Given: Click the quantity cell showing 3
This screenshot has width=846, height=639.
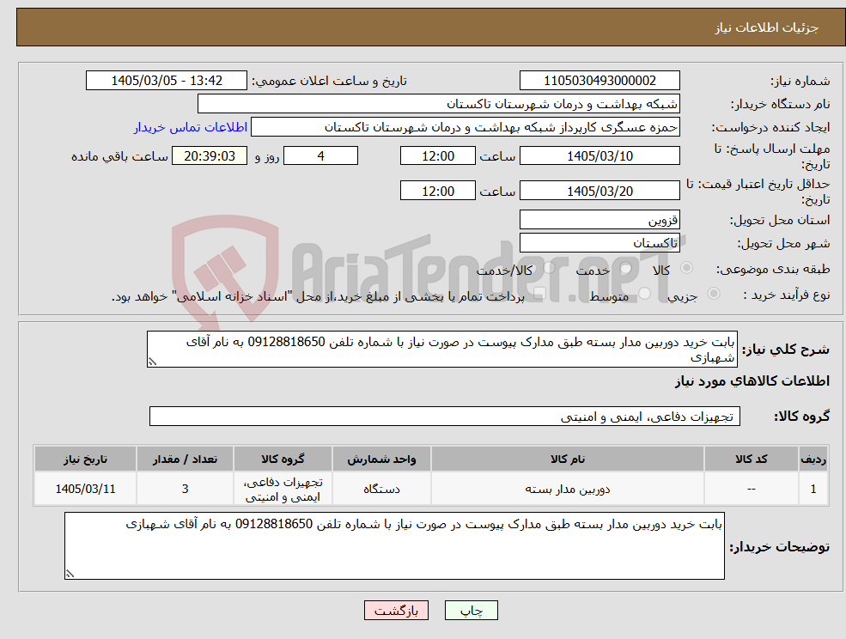Looking at the screenshot, I should pyautogui.click(x=185, y=489).
